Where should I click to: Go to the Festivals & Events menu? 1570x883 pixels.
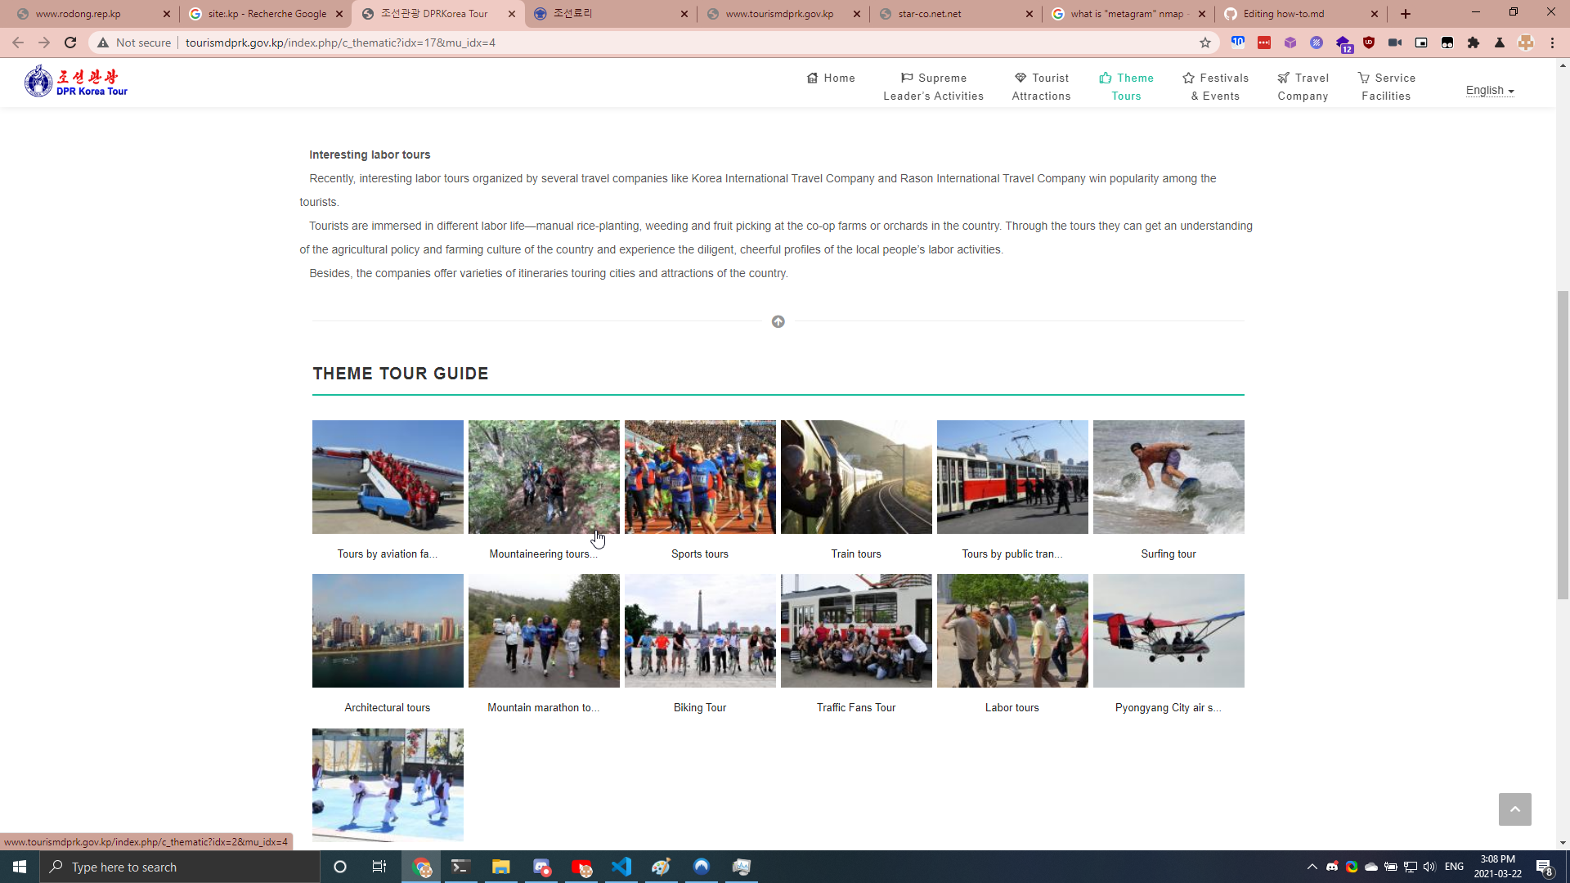tap(1215, 87)
